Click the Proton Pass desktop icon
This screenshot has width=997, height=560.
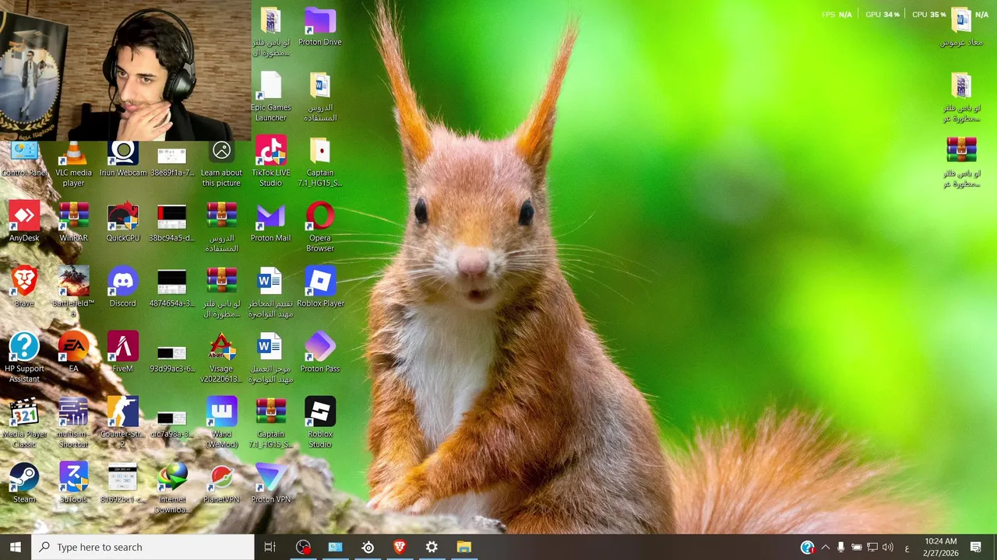[320, 353]
